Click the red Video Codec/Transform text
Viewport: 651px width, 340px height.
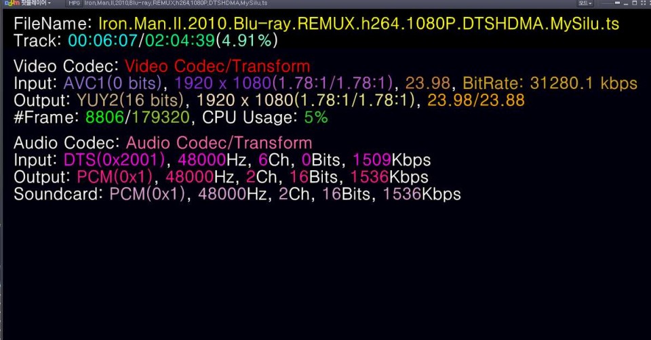click(218, 67)
